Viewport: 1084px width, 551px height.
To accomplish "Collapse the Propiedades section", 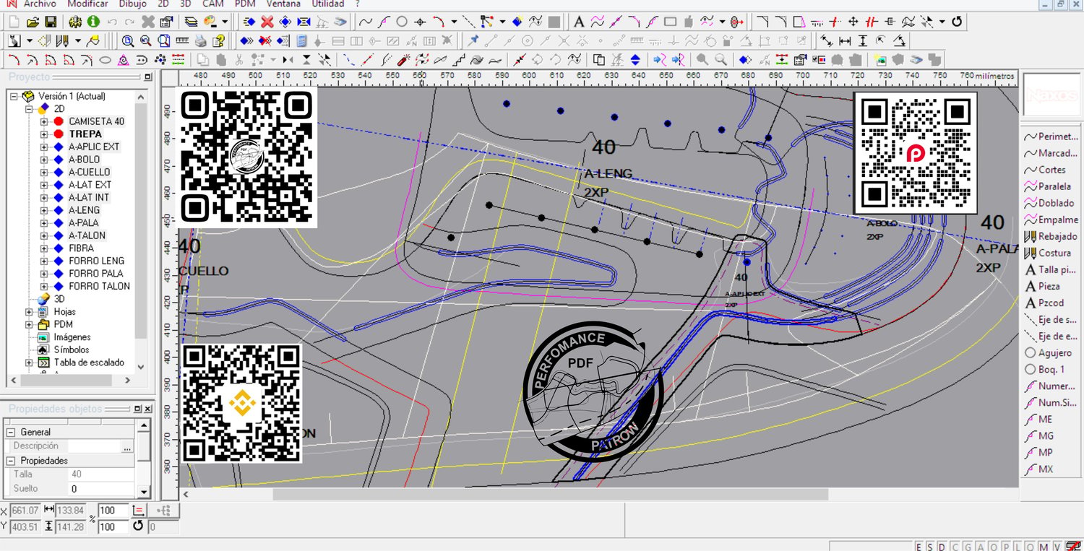I will pos(11,461).
